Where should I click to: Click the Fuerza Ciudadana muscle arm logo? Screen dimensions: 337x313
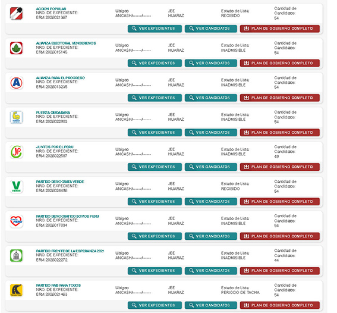(x=16, y=117)
